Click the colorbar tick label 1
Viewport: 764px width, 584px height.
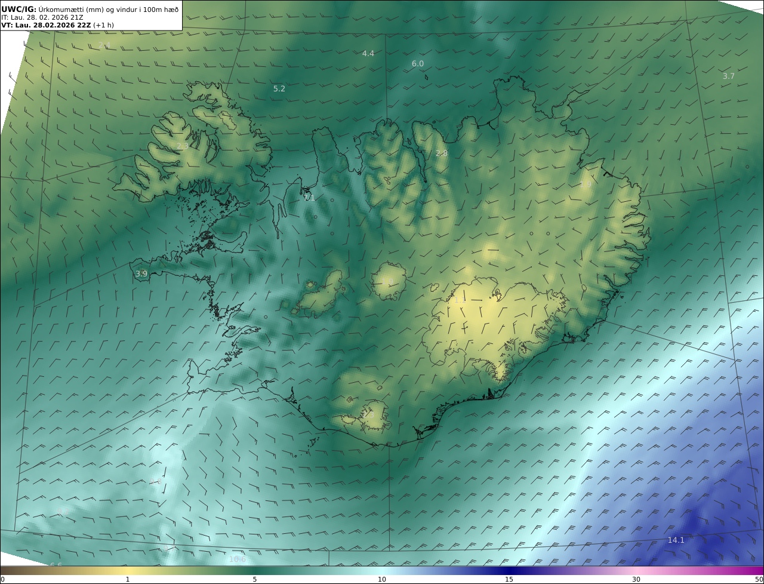point(127,579)
